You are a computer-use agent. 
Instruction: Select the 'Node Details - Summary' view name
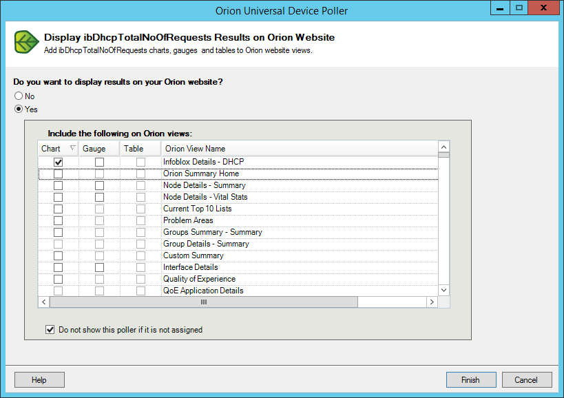click(205, 185)
